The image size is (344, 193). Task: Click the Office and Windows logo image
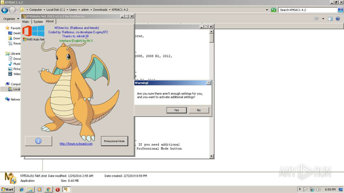tap(33, 31)
